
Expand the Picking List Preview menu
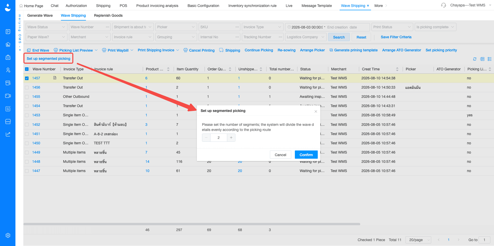pyautogui.click(x=76, y=50)
